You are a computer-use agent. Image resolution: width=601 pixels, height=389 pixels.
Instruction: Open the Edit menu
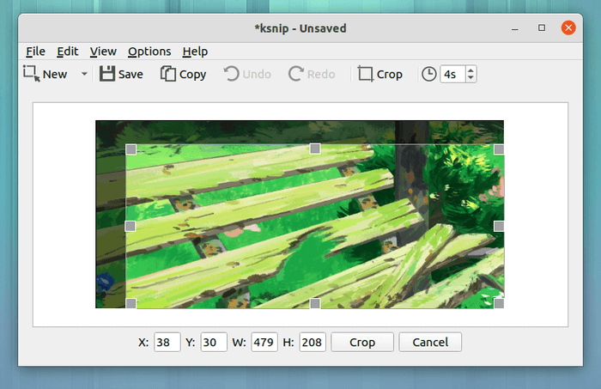(68, 52)
